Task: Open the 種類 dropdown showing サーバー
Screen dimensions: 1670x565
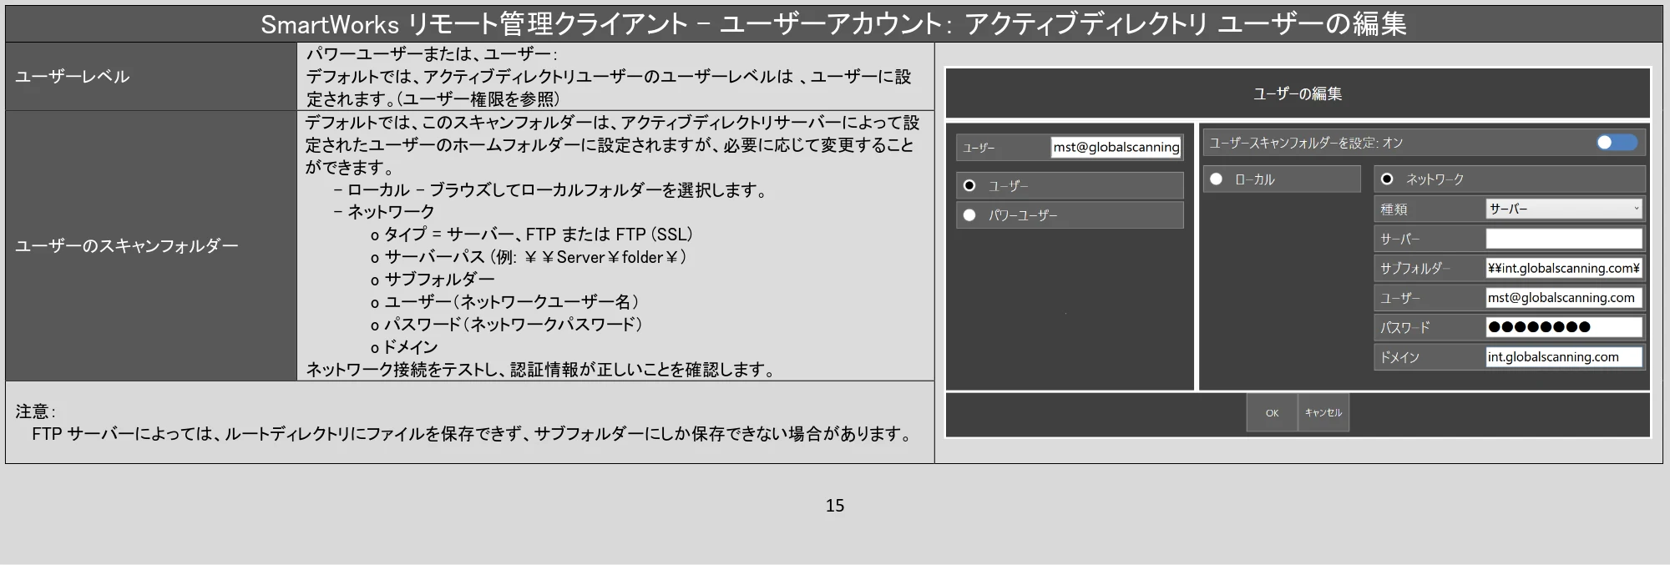Action: click(x=1564, y=209)
